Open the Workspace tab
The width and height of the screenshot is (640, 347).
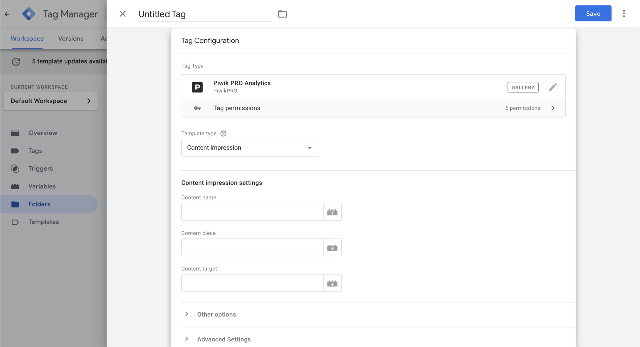27,38
